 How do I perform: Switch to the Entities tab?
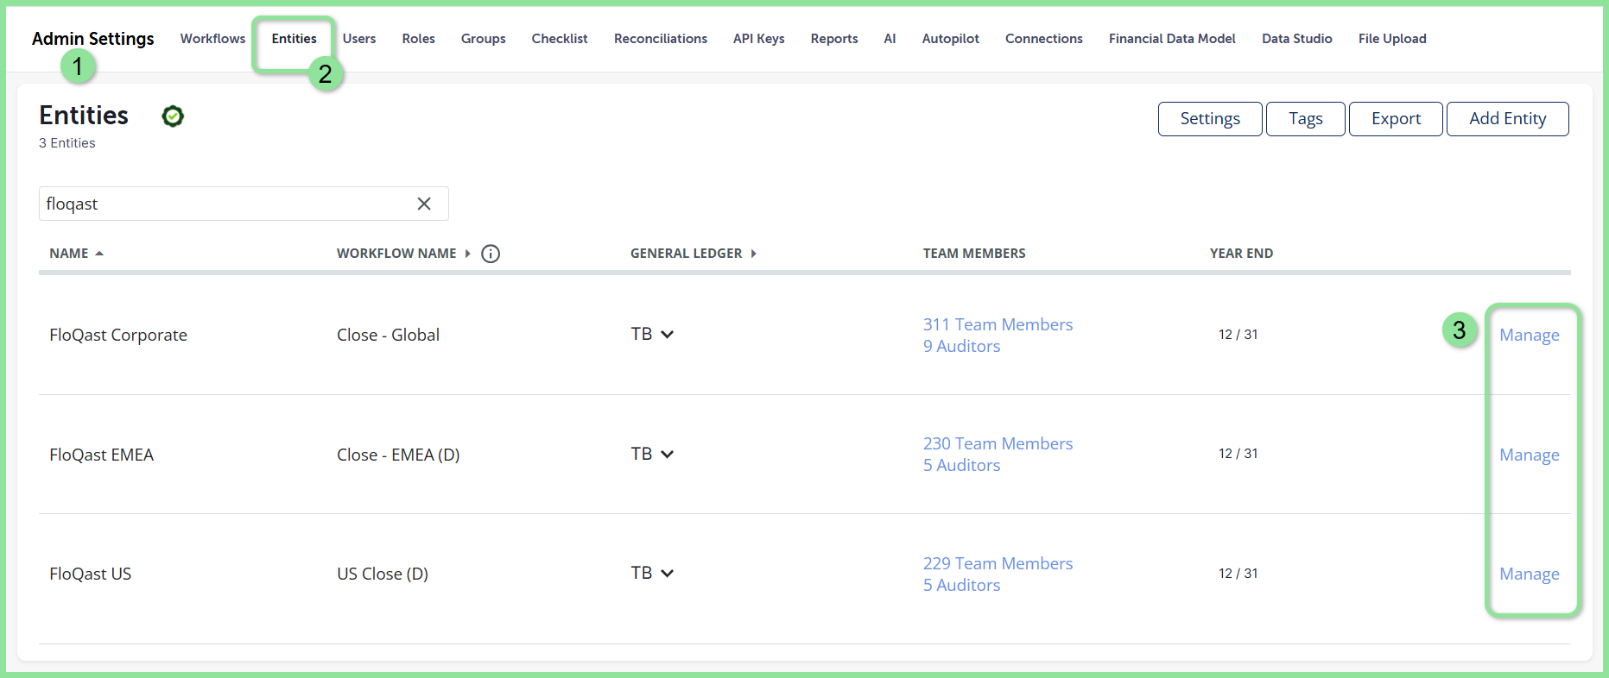pyautogui.click(x=294, y=39)
